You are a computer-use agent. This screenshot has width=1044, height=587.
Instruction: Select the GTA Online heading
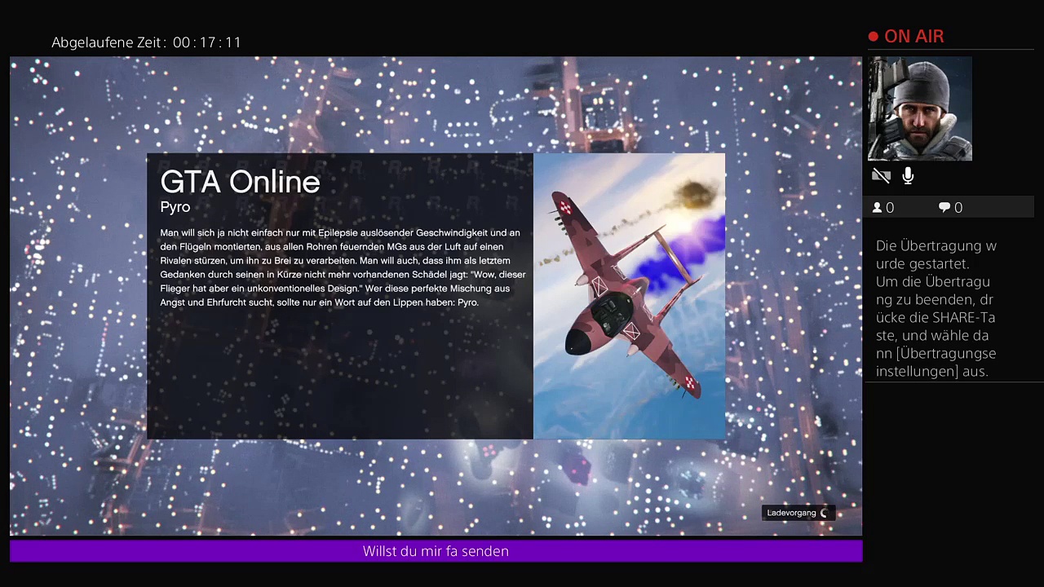pos(240,182)
